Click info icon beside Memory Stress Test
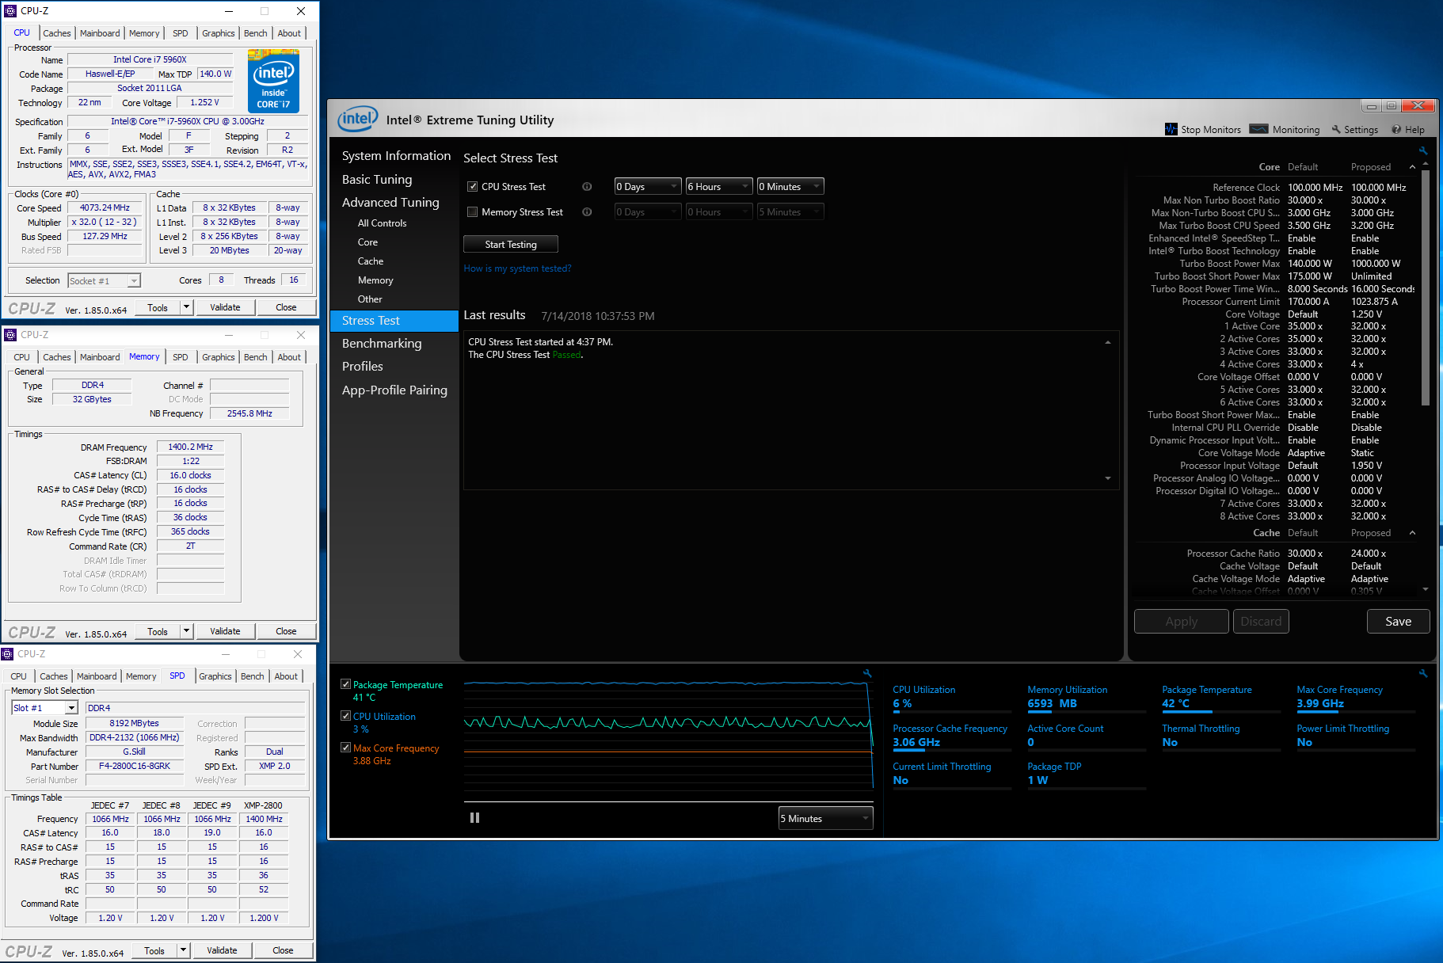 point(587,212)
